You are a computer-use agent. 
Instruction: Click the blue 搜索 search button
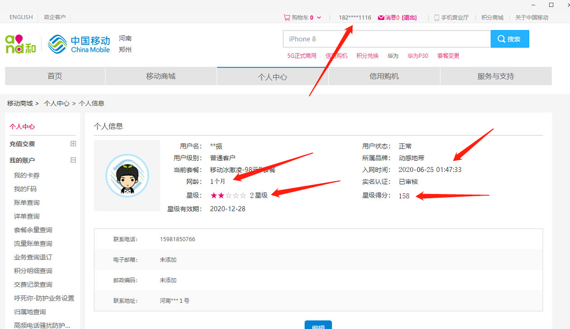509,39
